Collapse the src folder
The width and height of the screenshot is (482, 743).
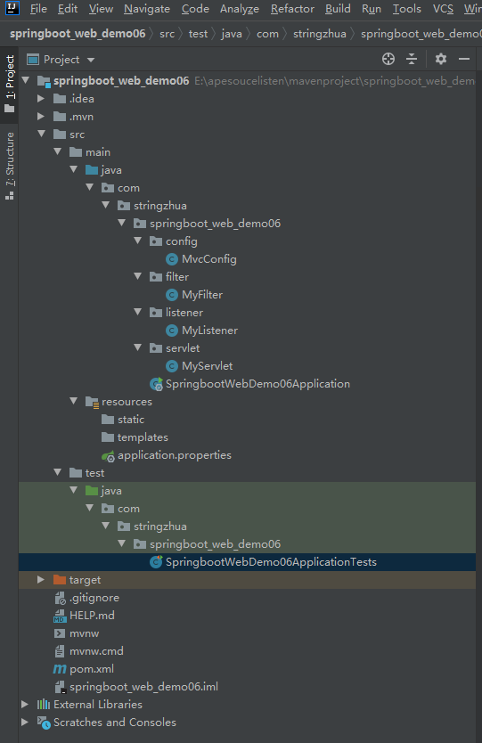tap(42, 135)
